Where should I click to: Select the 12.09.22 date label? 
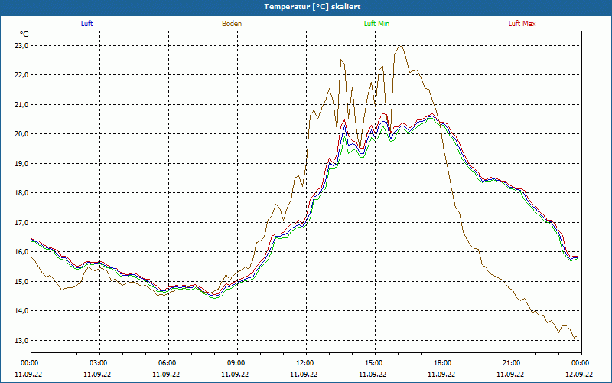581,375
